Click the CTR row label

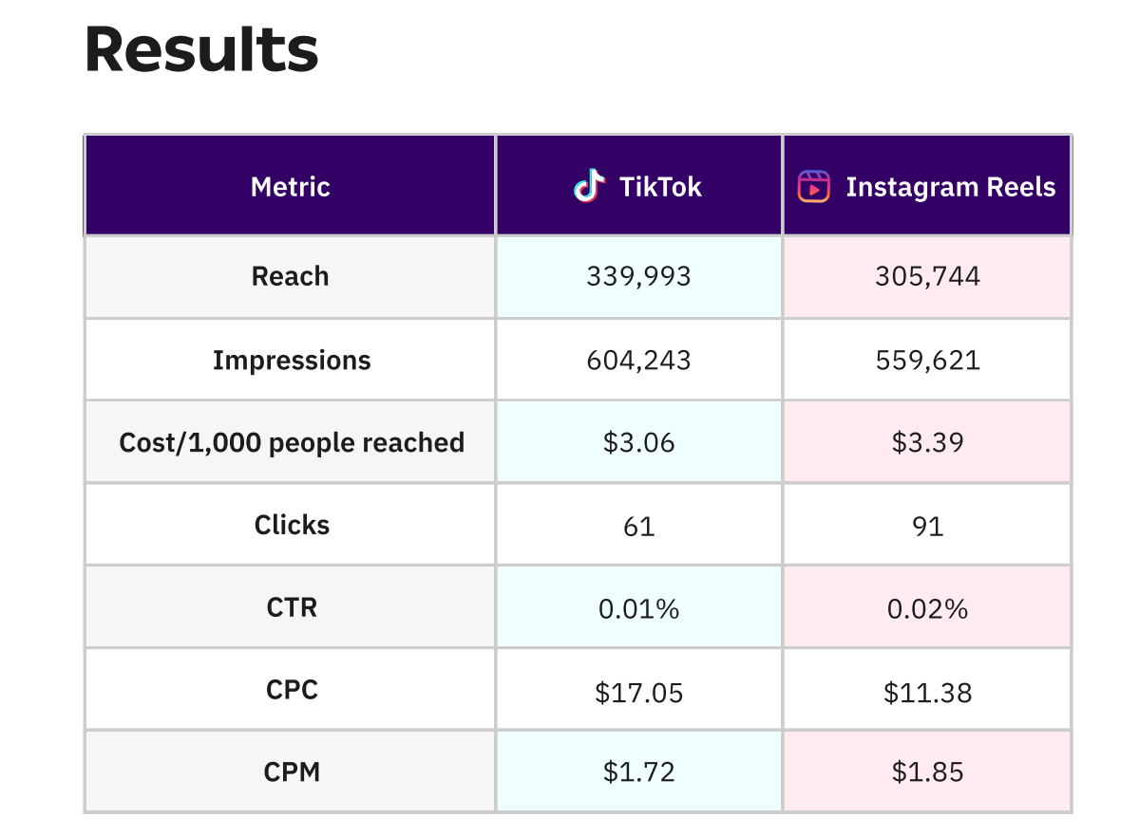pyautogui.click(x=292, y=607)
